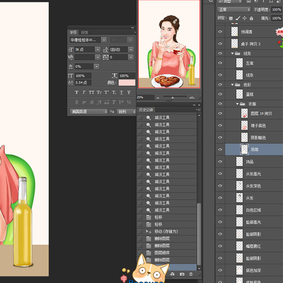Image resolution: width=283 pixels, height=283 pixels.
Task: Collapse the 衣服 layer group
Action: pos(238,104)
